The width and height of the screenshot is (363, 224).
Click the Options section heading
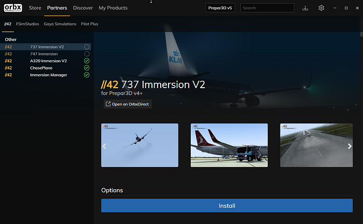(112, 190)
